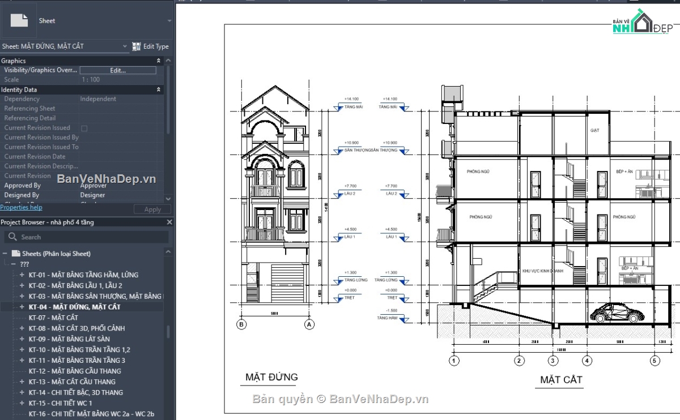Image resolution: width=680 pixels, height=420 pixels.
Task: Click the Properties panel vertical scrollbar
Action: (x=168, y=101)
